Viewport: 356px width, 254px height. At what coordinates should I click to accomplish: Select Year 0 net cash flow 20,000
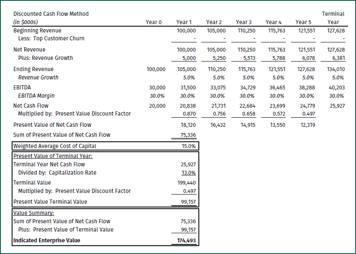click(157, 106)
